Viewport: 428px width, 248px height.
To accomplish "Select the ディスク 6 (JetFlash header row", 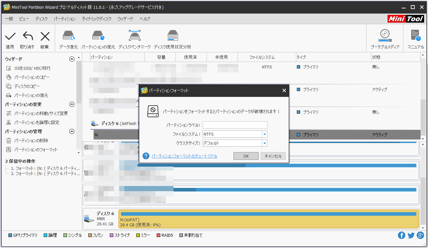I will 115,123.
